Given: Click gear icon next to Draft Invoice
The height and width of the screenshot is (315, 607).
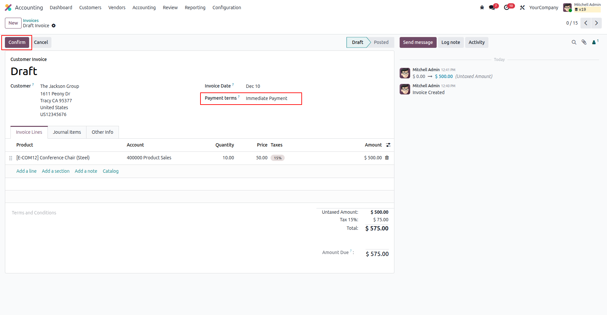Looking at the screenshot, I should [x=54, y=26].
